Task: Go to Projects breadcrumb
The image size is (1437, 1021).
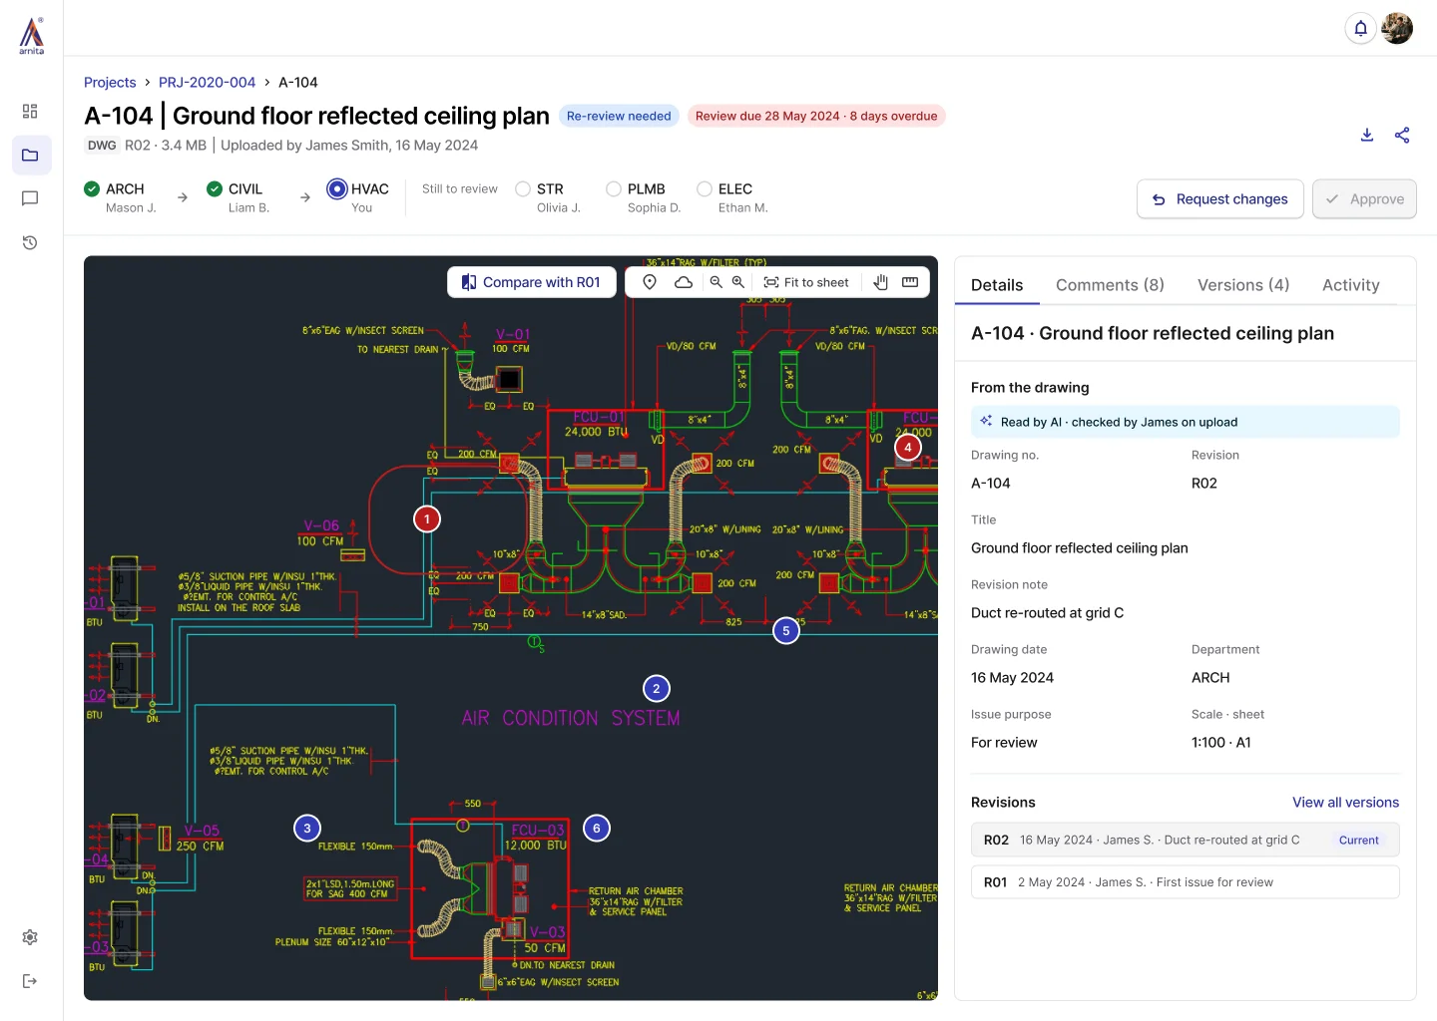Action: click(x=110, y=83)
